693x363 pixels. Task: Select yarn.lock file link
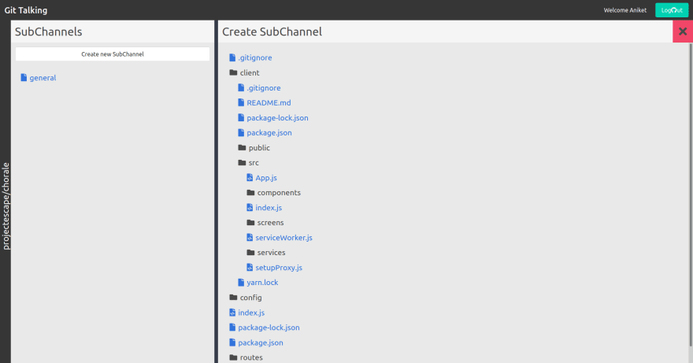262,283
